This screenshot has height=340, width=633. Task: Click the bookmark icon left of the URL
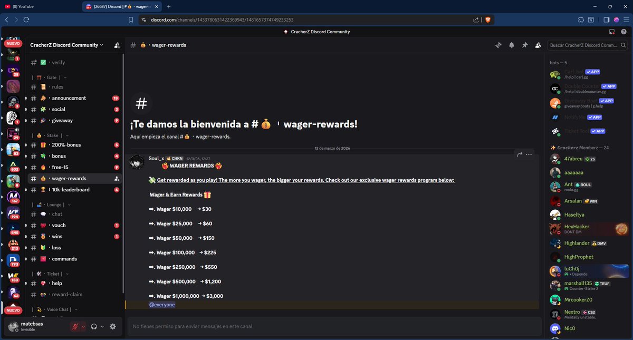pos(131,20)
